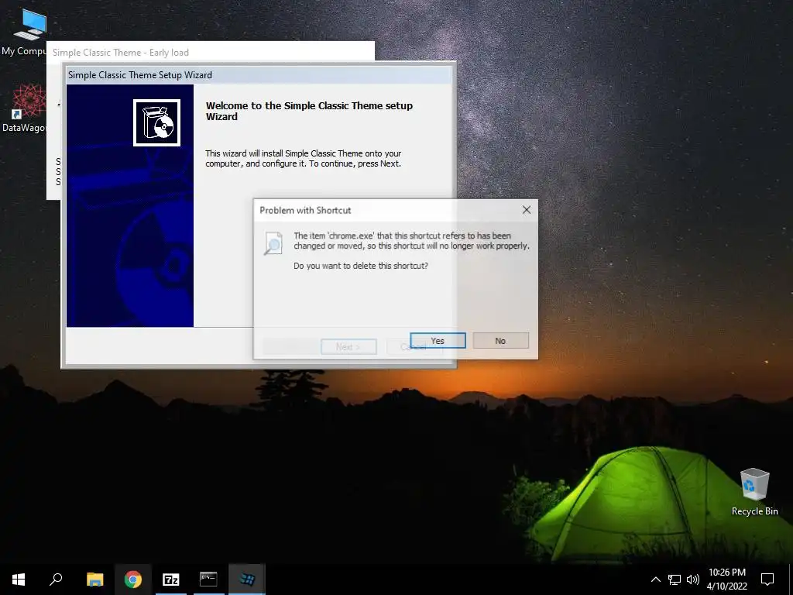Open the Windows Start menu
The image size is (793, 595).
(19, 580)
